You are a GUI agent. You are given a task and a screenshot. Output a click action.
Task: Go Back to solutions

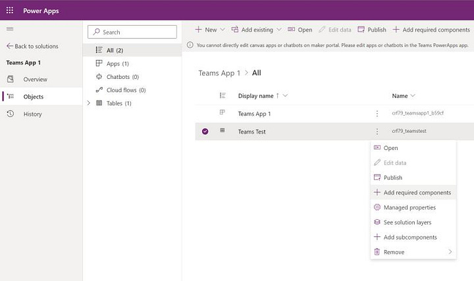pos(32,46)
